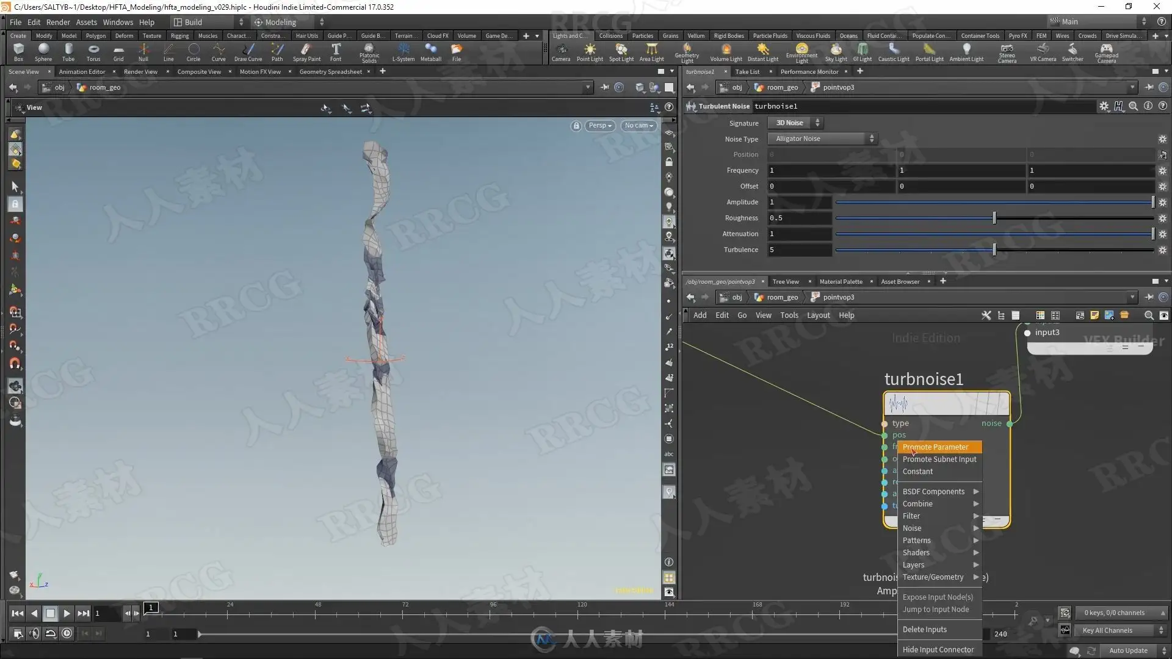Image resolution: width=1172 pixels, height=659 pixels.
Task: Click the Roughness slider track
Action: [916, 218]
